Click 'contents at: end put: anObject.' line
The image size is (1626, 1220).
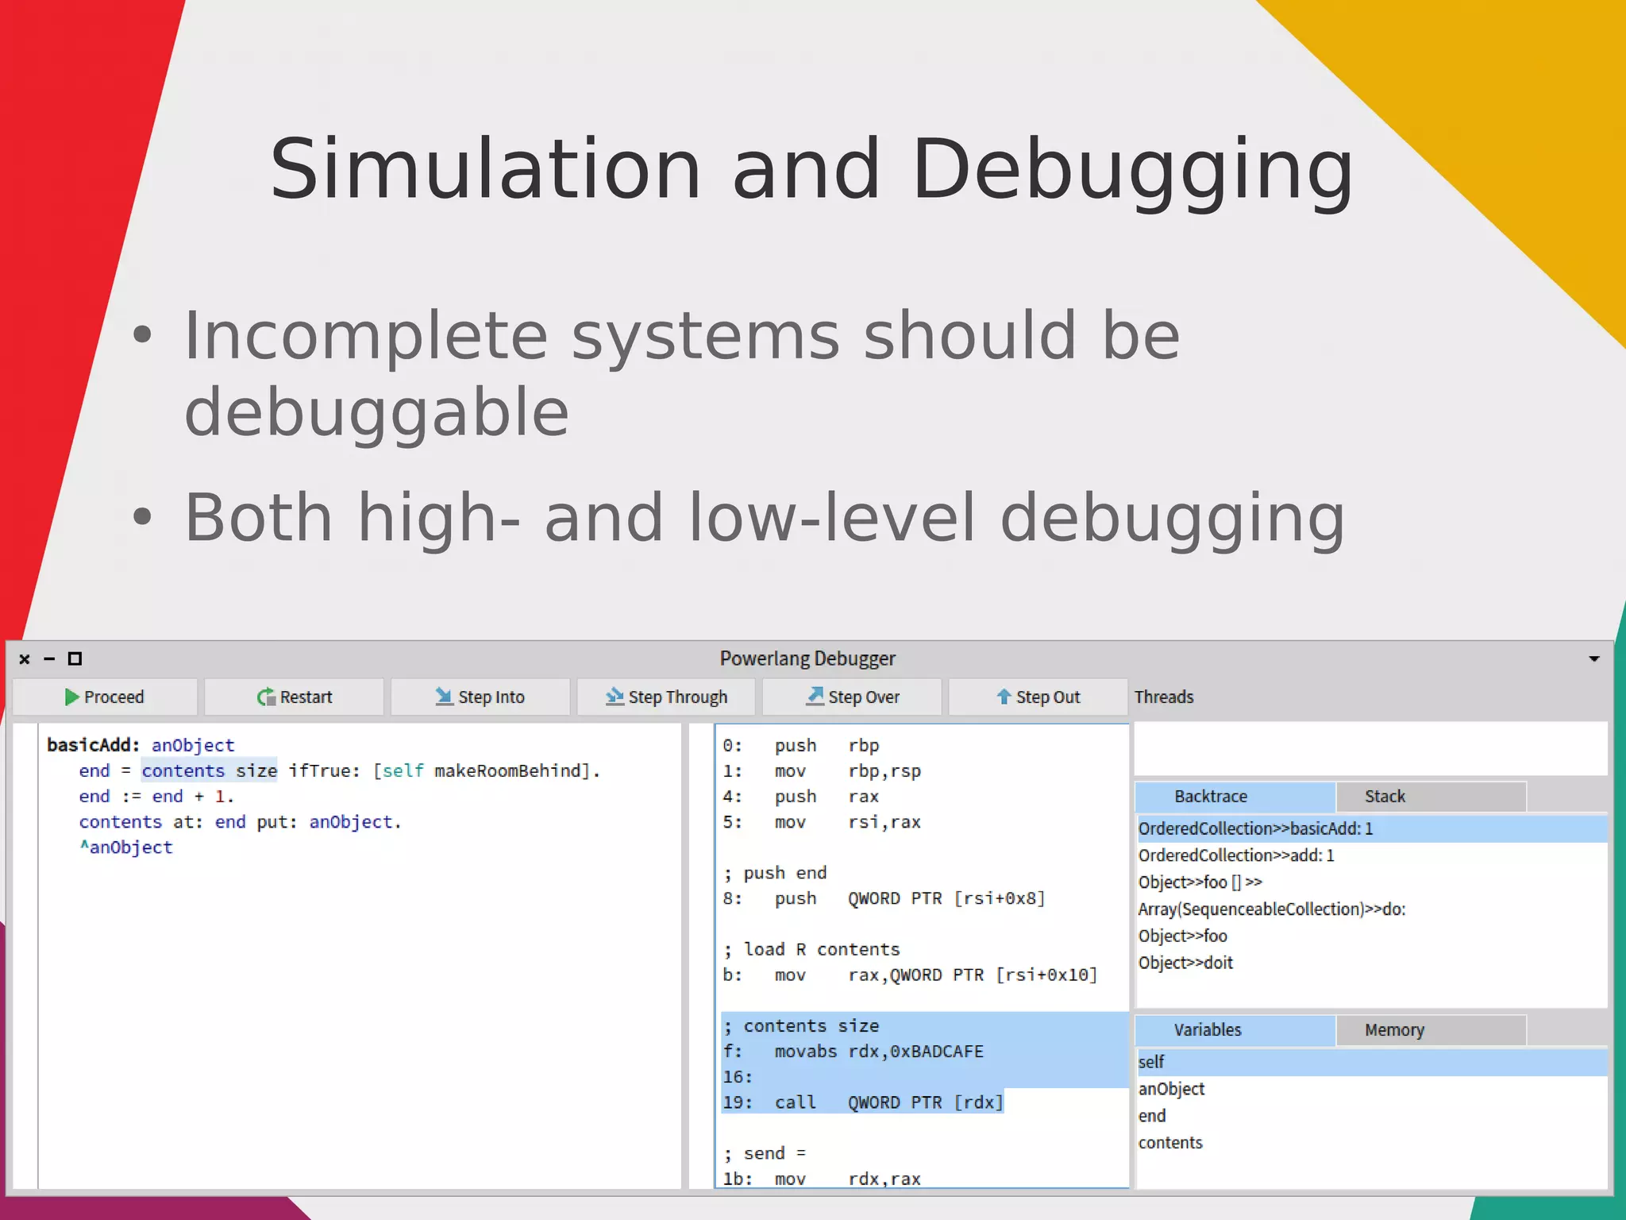point(240,822)
